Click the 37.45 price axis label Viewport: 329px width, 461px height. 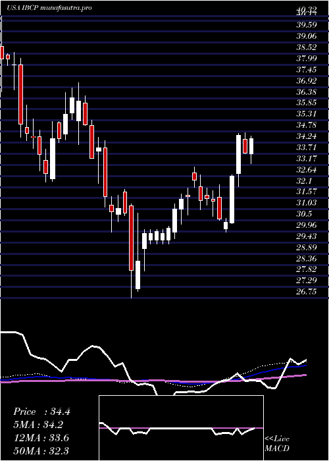[307, 70]
